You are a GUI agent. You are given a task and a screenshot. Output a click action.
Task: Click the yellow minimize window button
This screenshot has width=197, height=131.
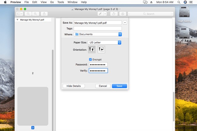[x=21, y=9]
